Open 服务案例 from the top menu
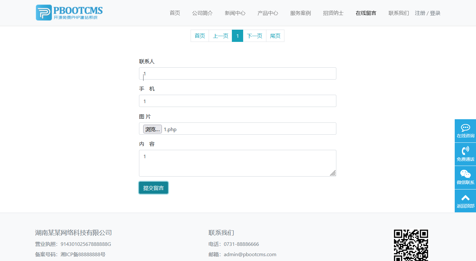Image resolution: width=476 pixels, height=261 pixels. point(300,13)
